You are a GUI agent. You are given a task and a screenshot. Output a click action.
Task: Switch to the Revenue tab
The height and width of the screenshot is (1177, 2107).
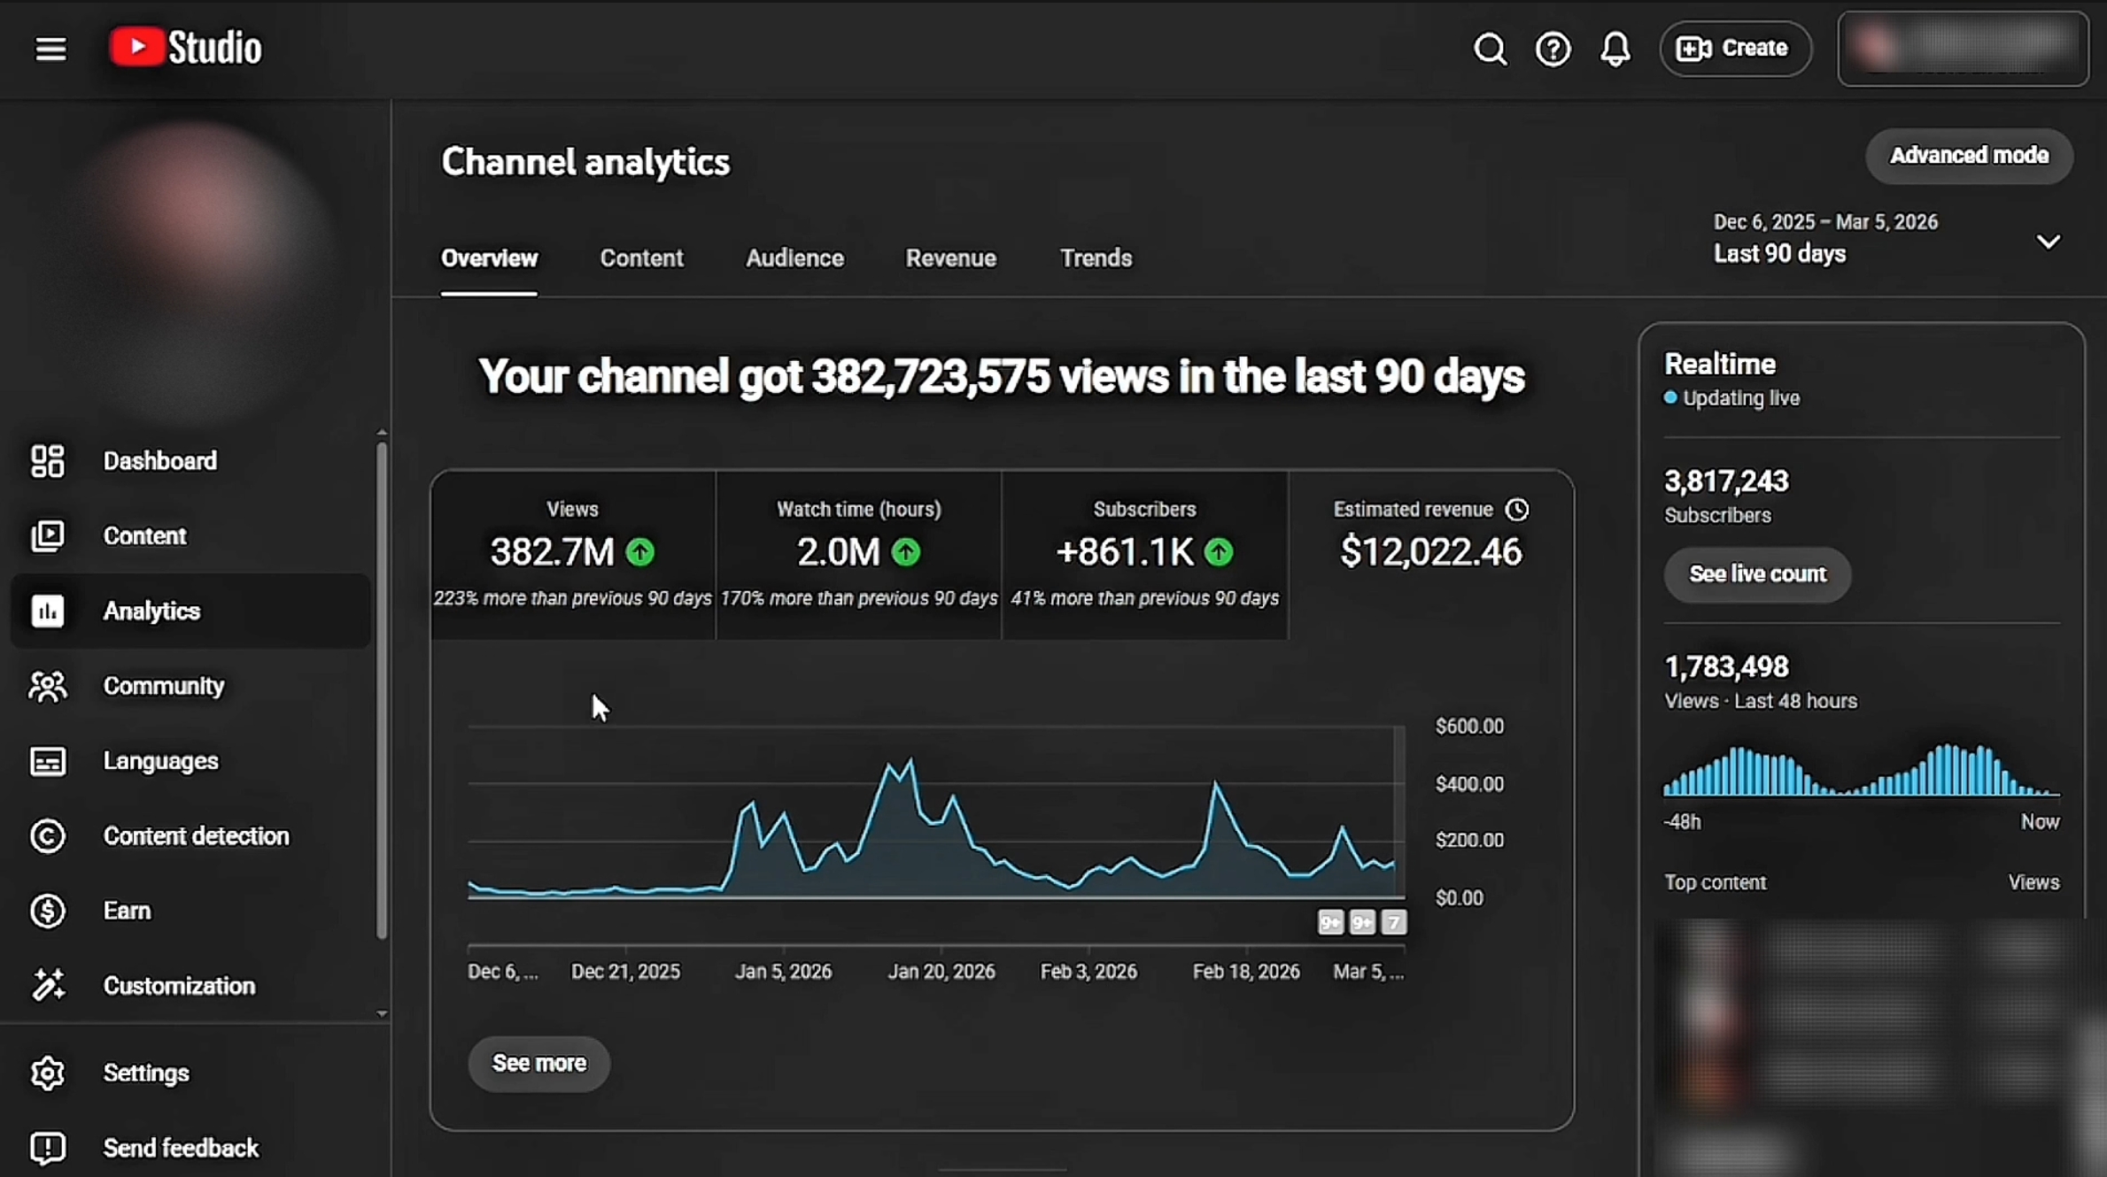tap(950, 258)
